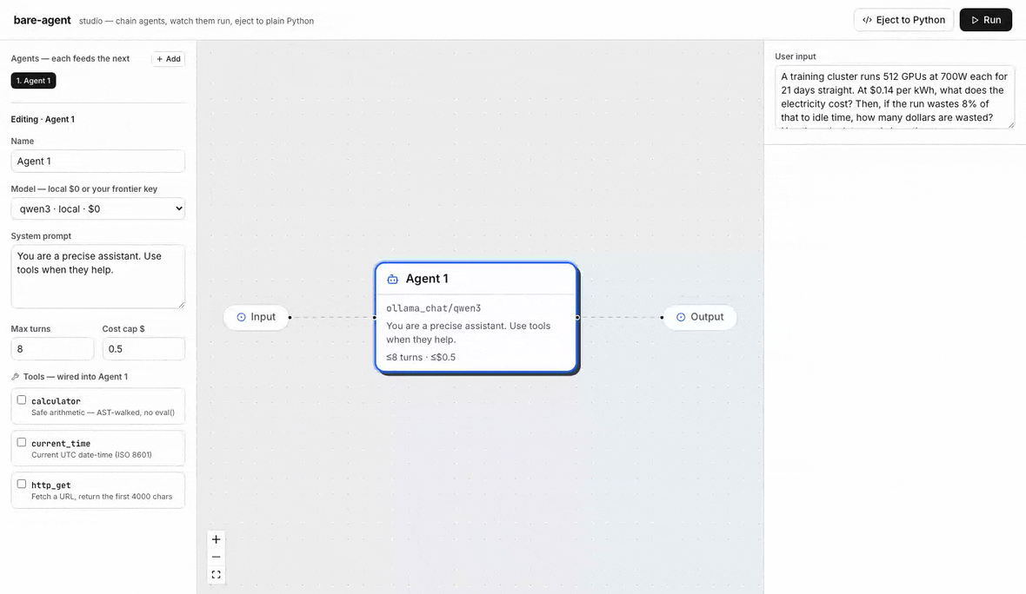Viewport: 1026px width, 594px height.
Task: Enable the http_get tool checkbox
Action: [22, 485]
